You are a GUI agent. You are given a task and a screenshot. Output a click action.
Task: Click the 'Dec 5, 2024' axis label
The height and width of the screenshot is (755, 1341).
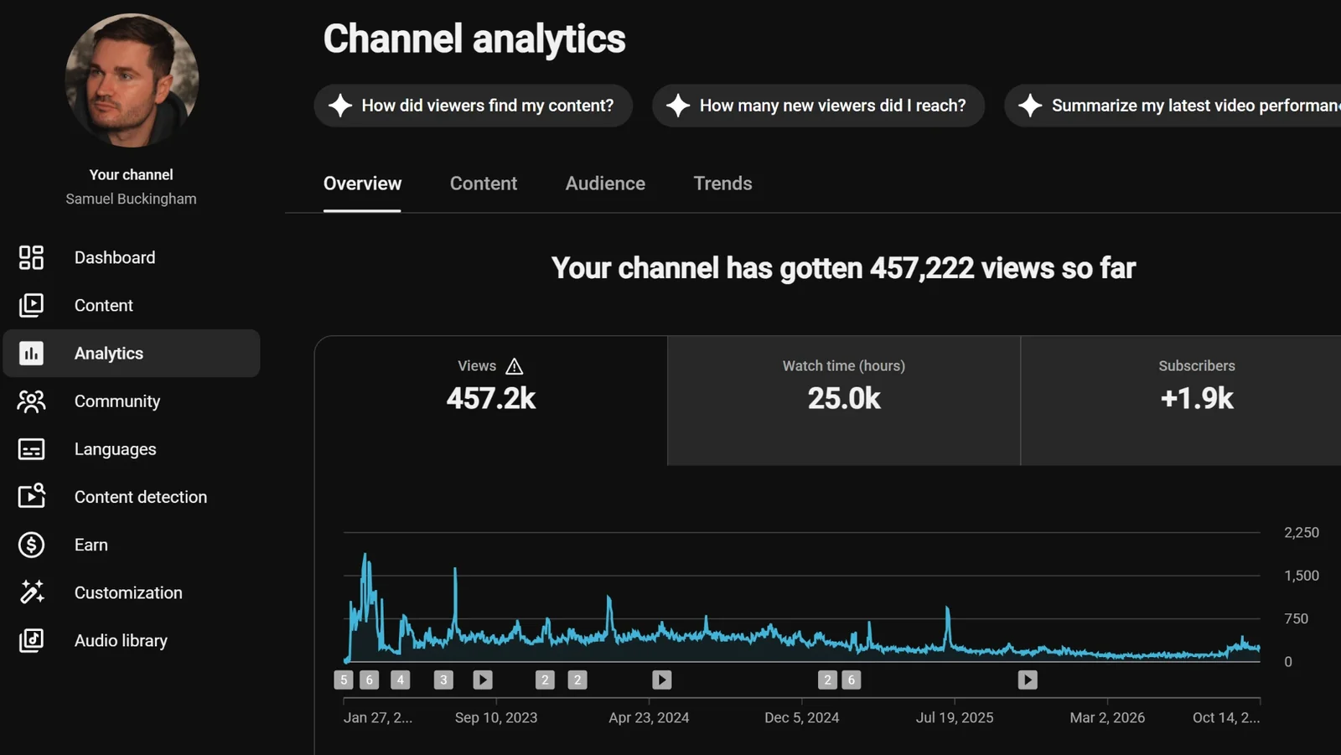pos(801,717)
